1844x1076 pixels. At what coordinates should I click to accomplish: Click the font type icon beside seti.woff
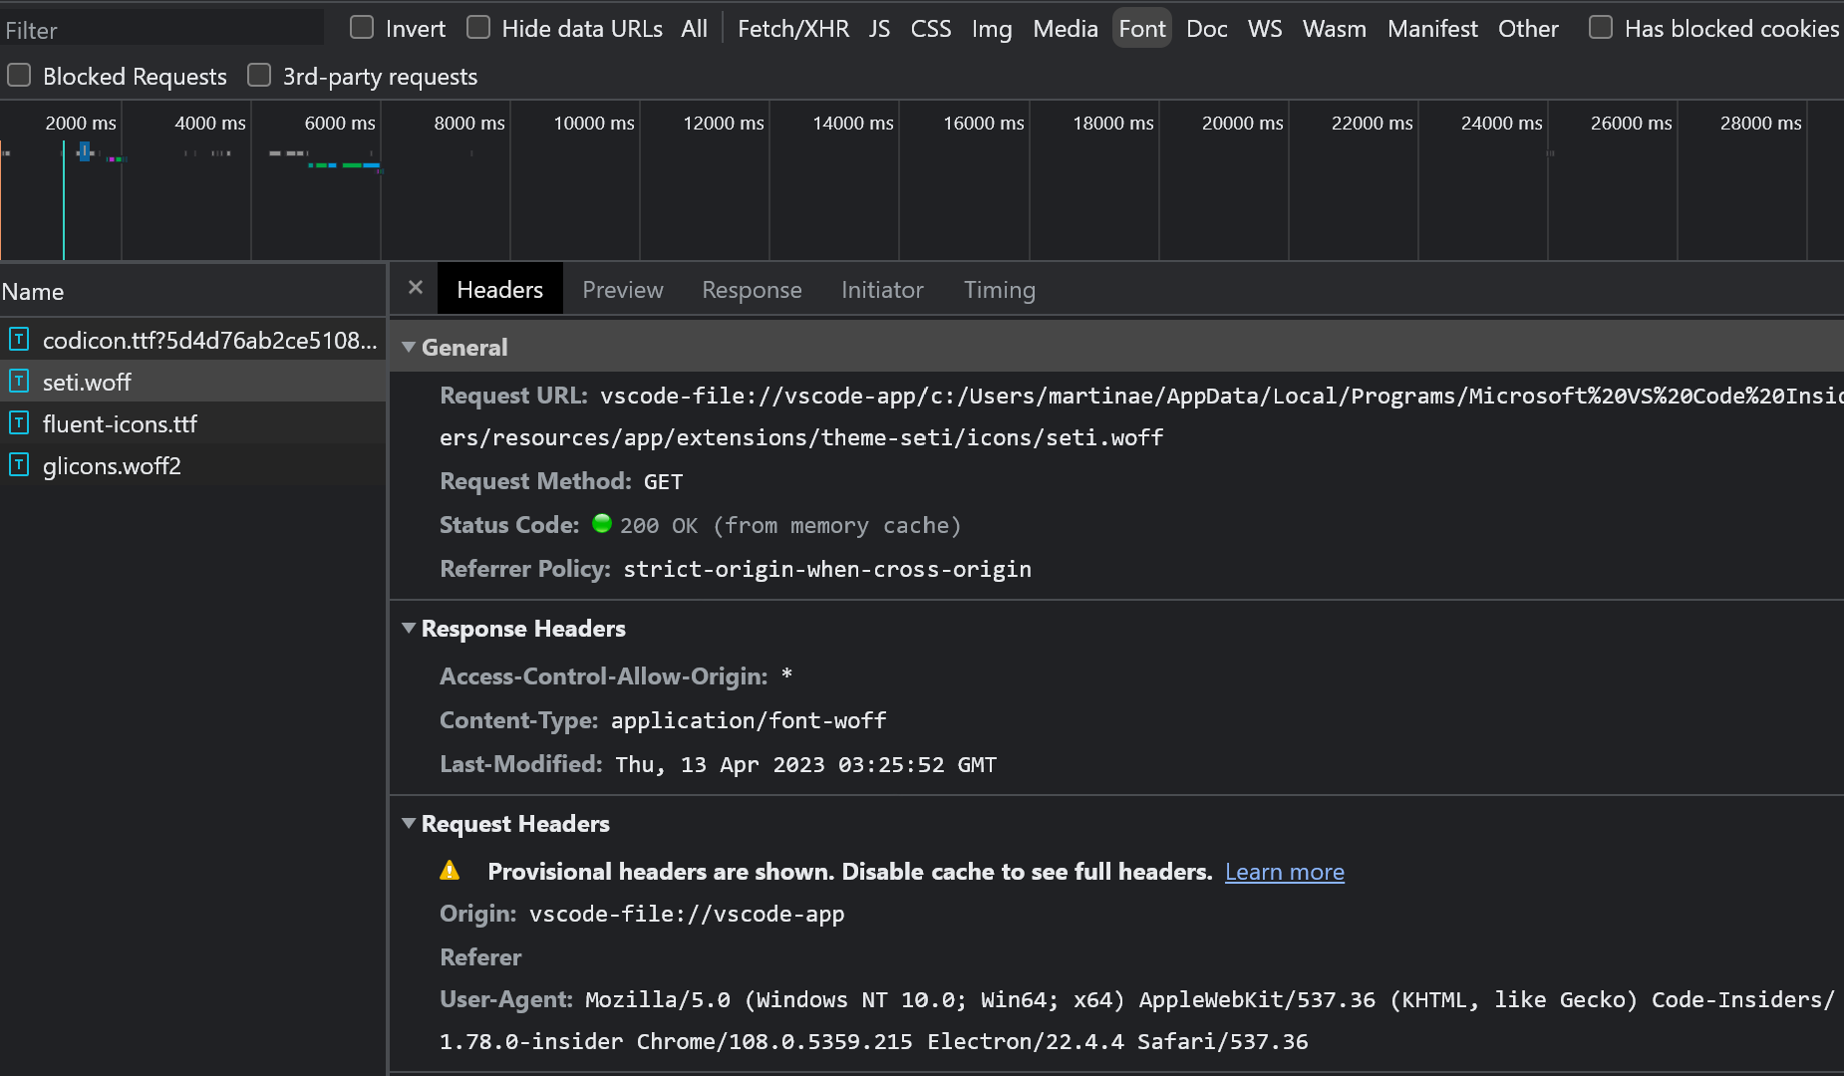(x=19, y=382)
